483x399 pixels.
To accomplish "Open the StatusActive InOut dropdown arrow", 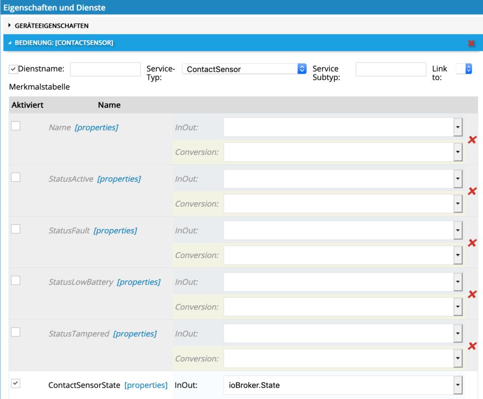I will click(x=458, y=179).
